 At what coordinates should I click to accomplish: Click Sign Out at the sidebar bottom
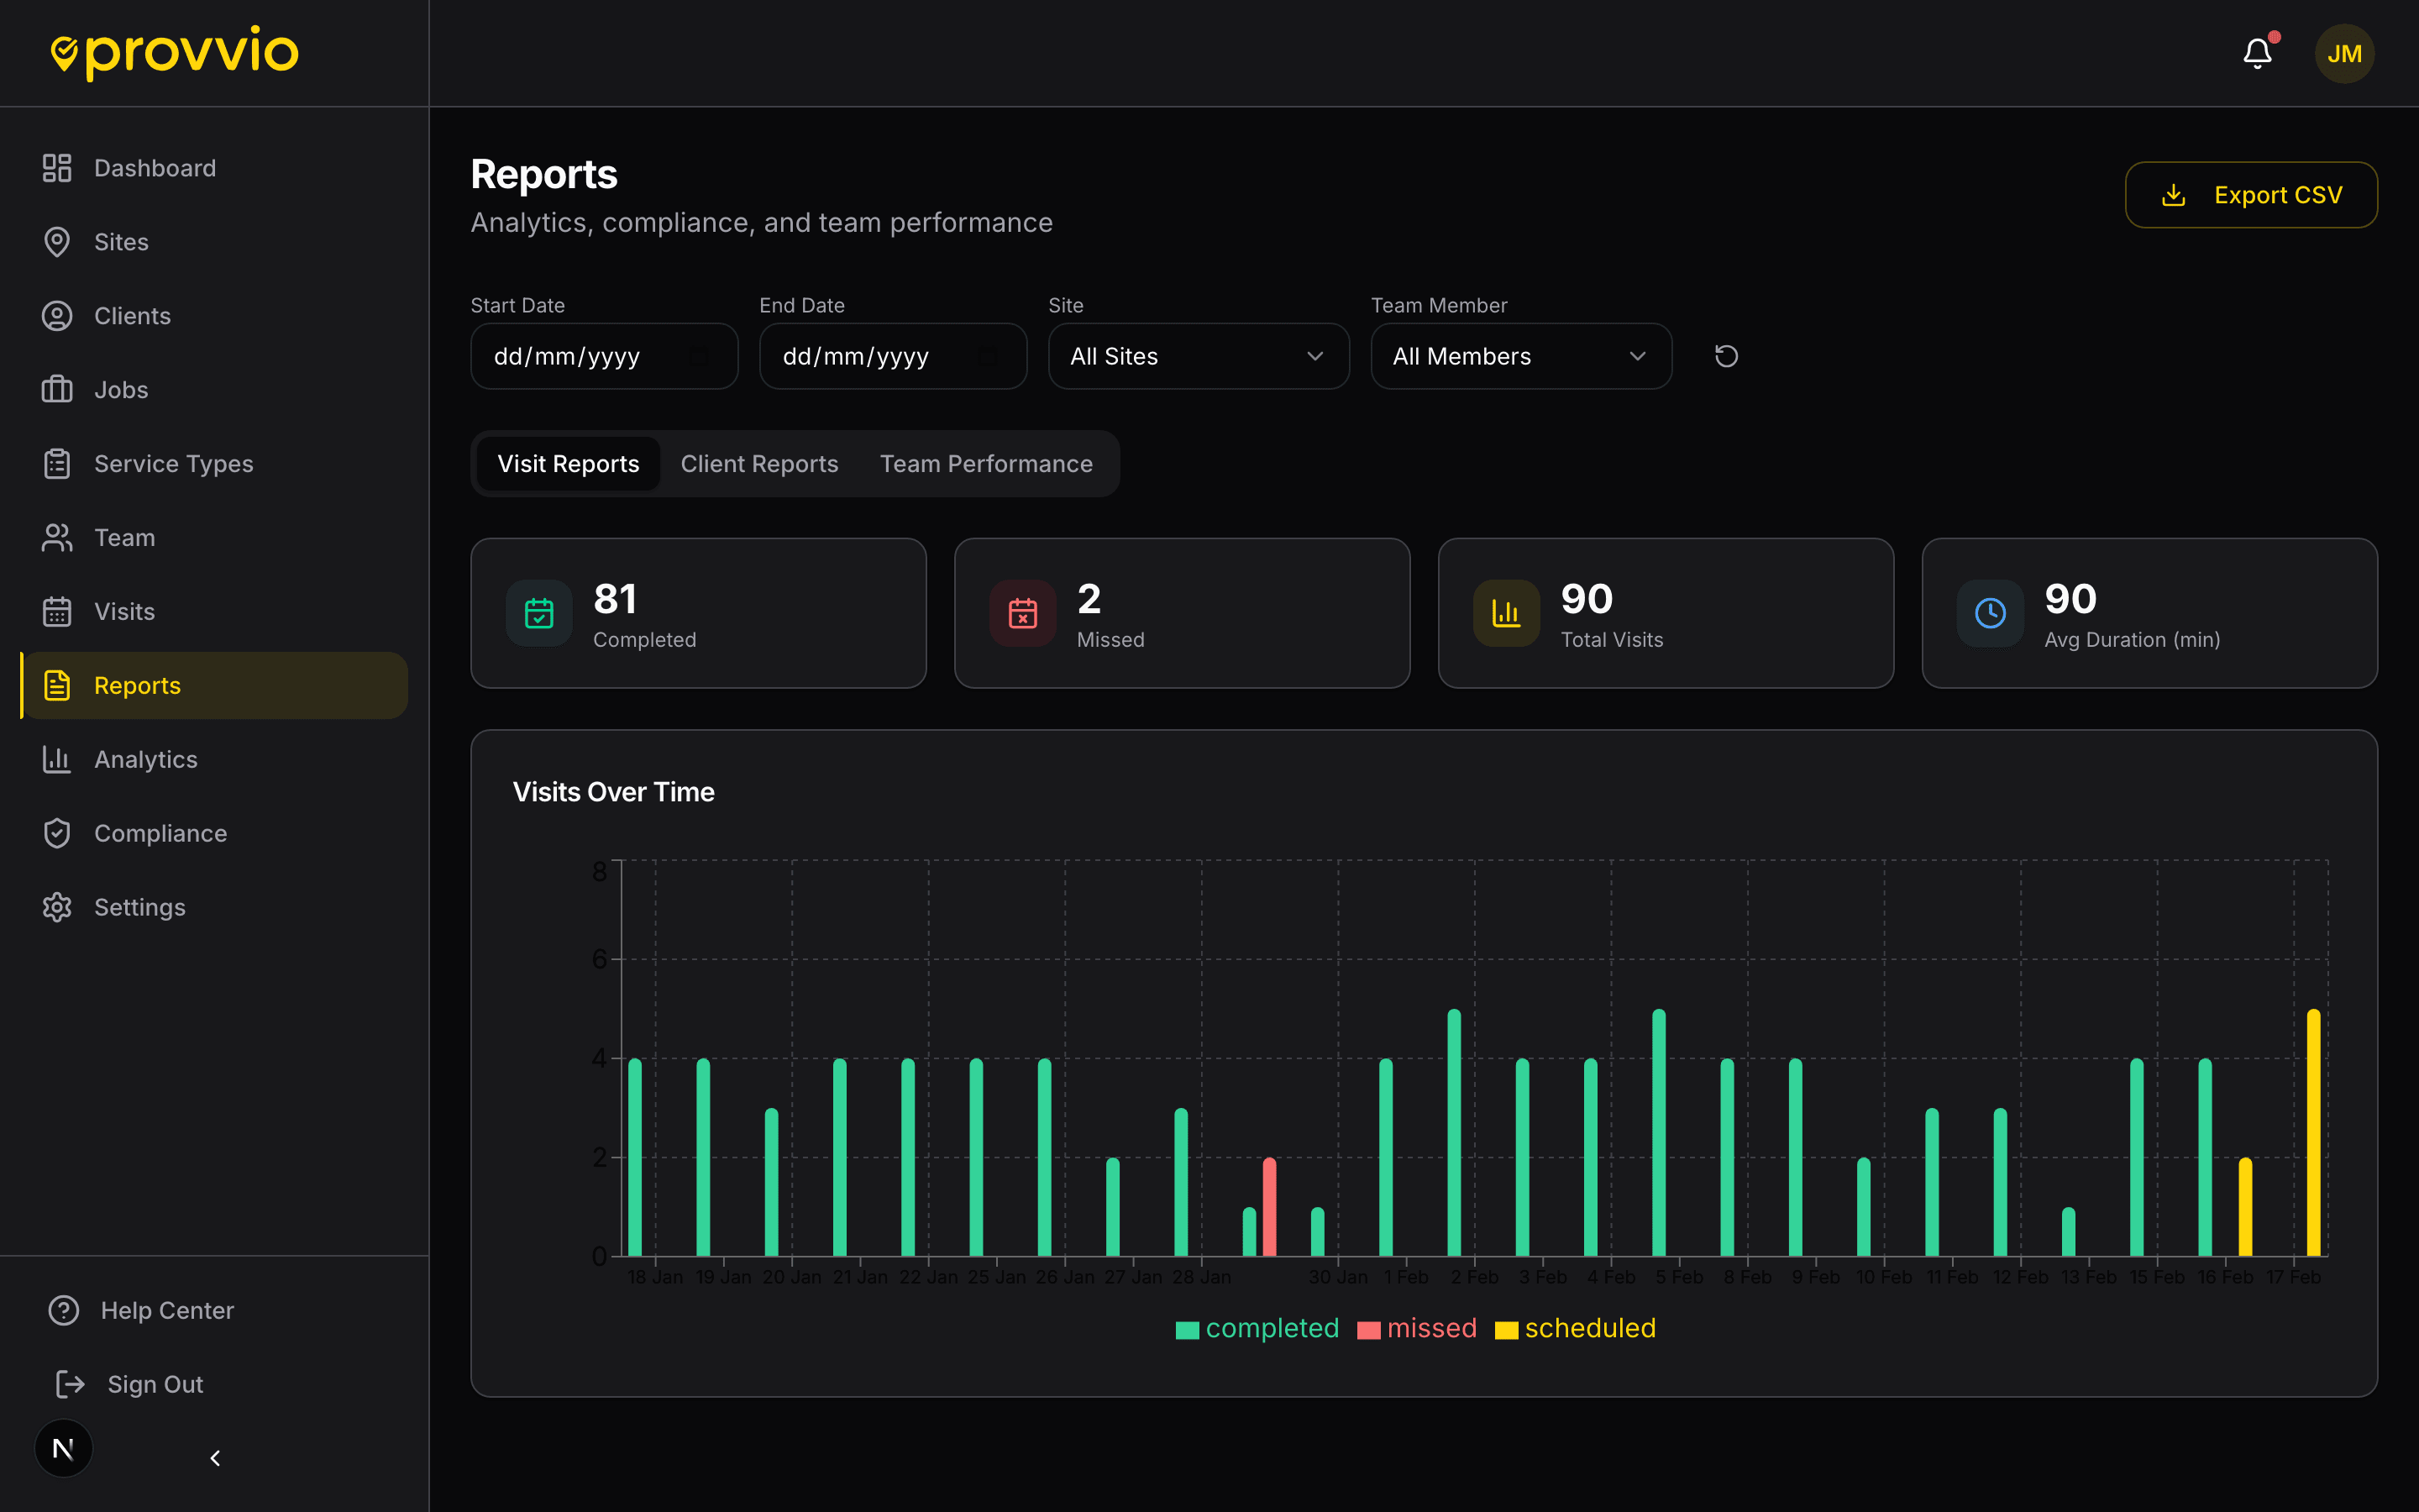[x=154, y=1383]
